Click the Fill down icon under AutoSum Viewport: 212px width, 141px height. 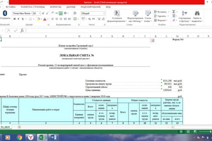point(174,16)
